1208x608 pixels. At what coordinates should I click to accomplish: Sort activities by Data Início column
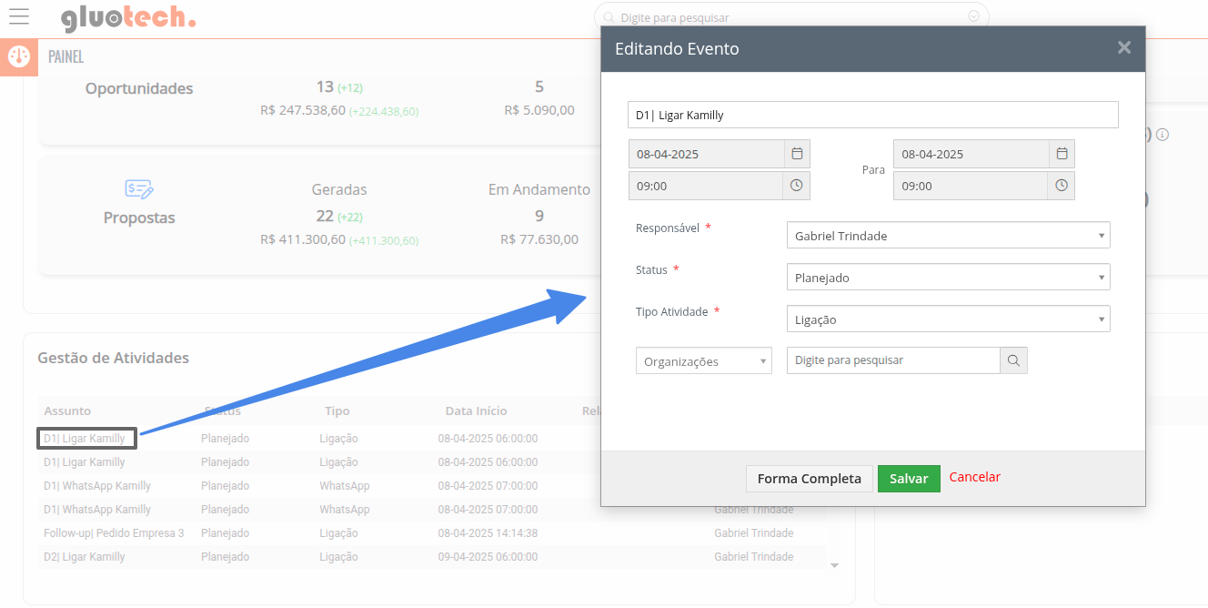pyautogui.click(x=476, y=411)
